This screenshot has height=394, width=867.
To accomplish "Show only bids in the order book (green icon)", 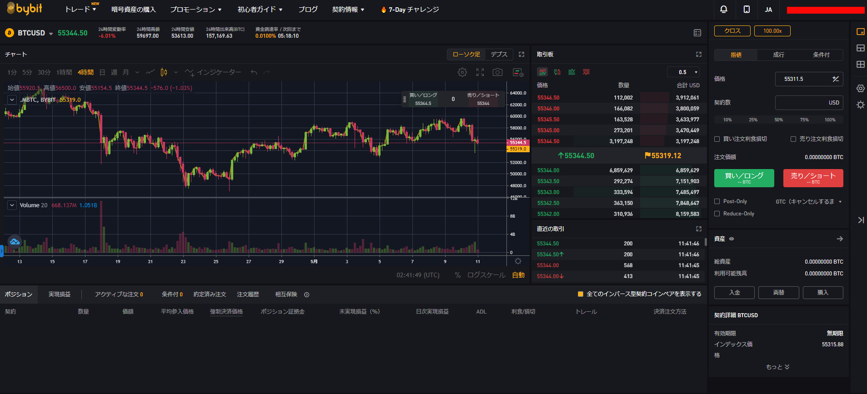I will [572, 72].
